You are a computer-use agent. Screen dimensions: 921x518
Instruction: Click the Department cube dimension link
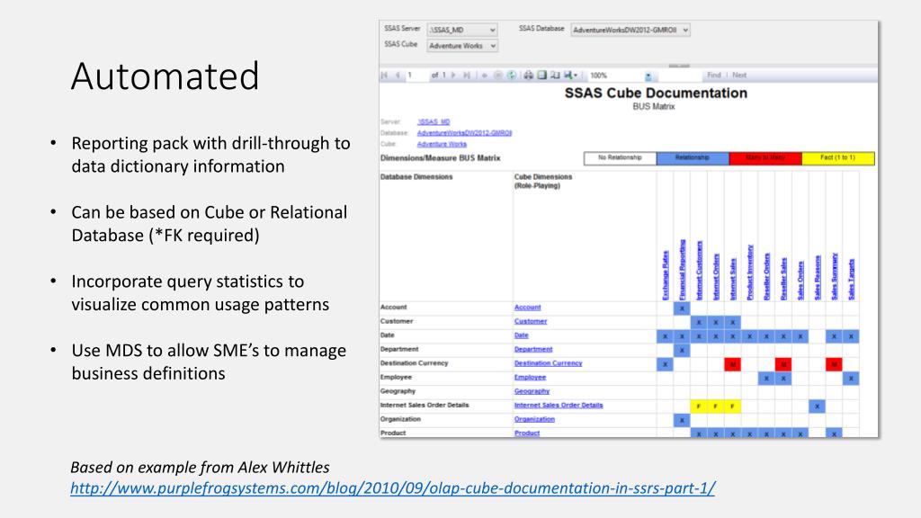[x=533, y=350]
